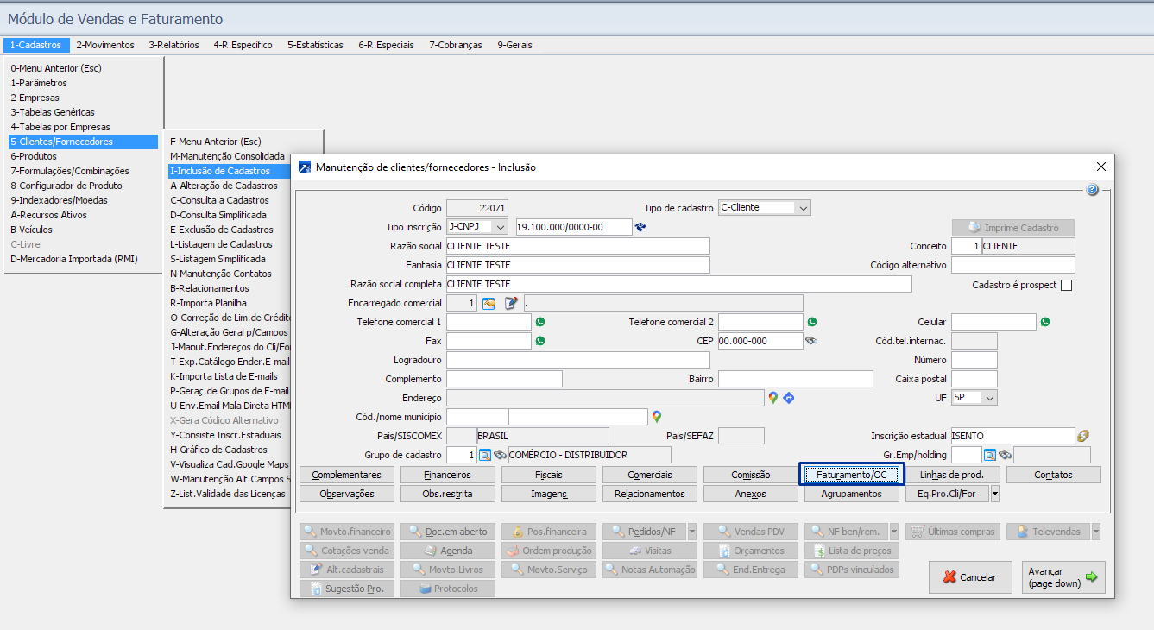Click the Cancelar button
The image size is (1154, 630).
[x=970, y=577]
